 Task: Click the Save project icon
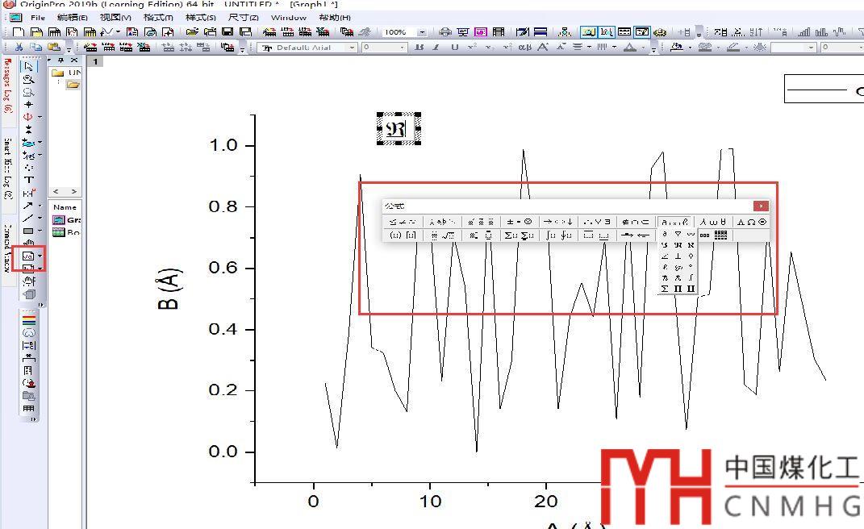[x=227, y=32]
